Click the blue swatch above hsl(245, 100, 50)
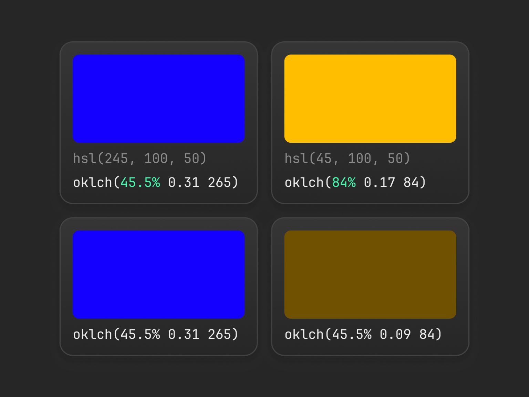The image size is (529, 397). 158,99
